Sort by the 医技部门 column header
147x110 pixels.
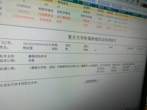87,4
